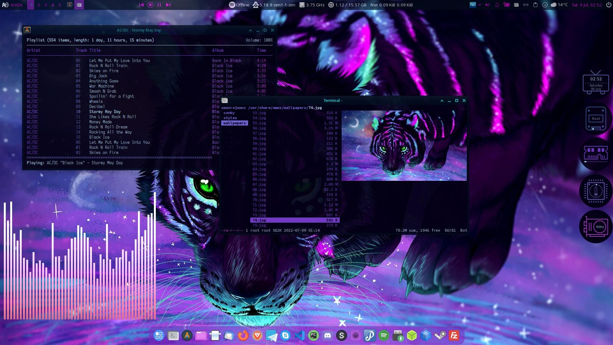Open Telegram from the dock
The width and height of the screenshot is (613, 345).
[x=271, y=335]
